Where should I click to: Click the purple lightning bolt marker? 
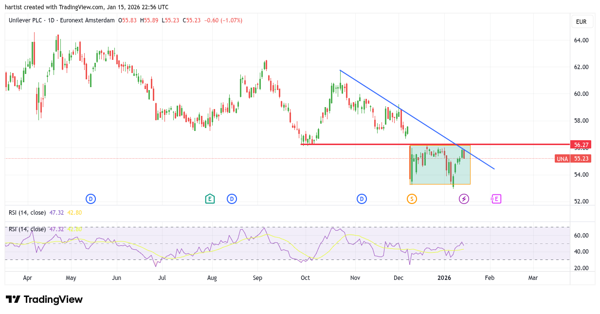[x=464, y=199]
